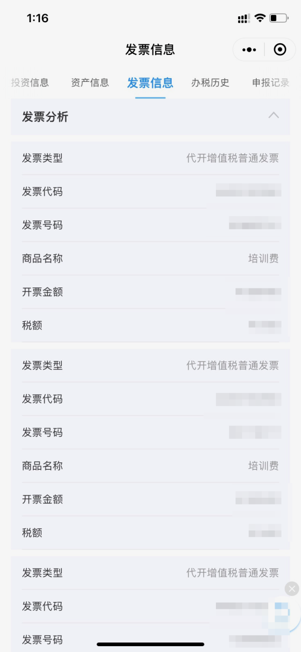Viewport: 301px width, 652px height.
Task: Open the mini program more options menu
Action: click(x=249, y=50)
